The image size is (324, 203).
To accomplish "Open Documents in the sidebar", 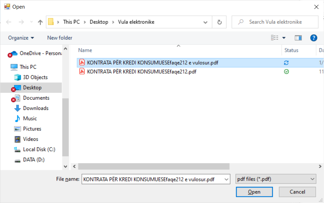I will 31,98.
